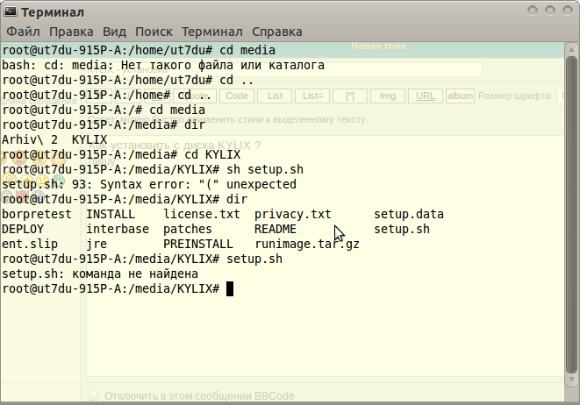Open the Файл menu

pos(23,32)
